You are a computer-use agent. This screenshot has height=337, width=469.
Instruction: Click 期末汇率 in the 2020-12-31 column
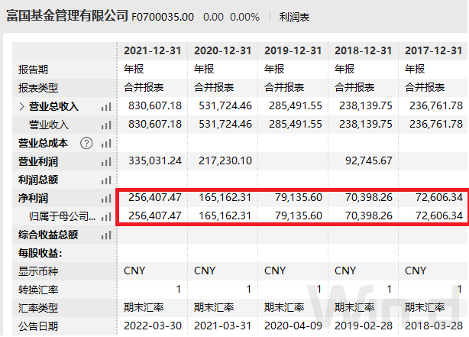click(x=214, y=307)
